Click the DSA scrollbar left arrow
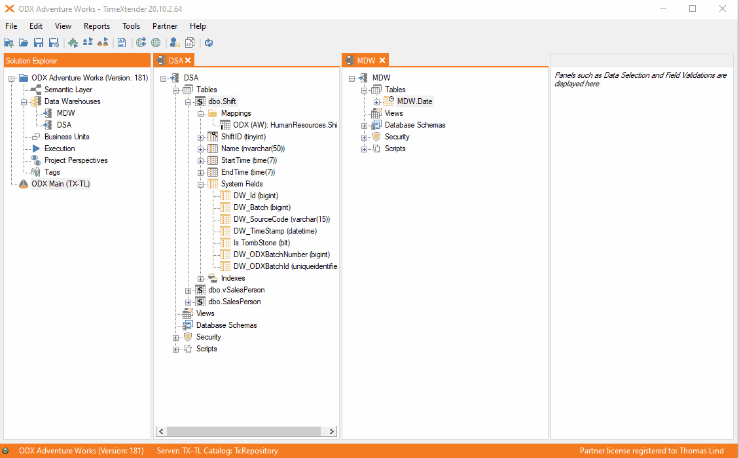 click(161, 431)
